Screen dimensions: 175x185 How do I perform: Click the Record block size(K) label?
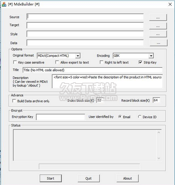pyautogui.click(x=136, y=101)
